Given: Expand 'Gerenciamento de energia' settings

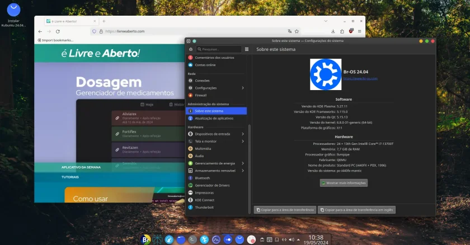Looking at the screenshot, I should point(216,163).
